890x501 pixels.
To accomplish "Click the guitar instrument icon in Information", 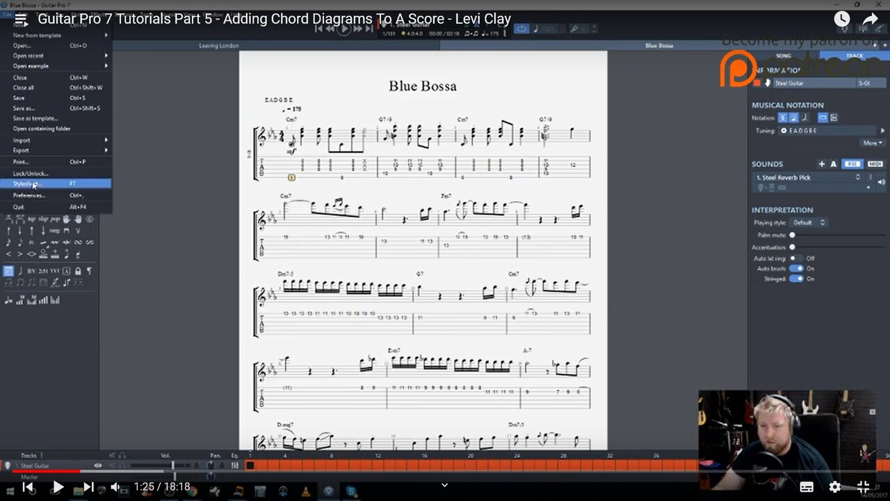I will click(767, 83).
